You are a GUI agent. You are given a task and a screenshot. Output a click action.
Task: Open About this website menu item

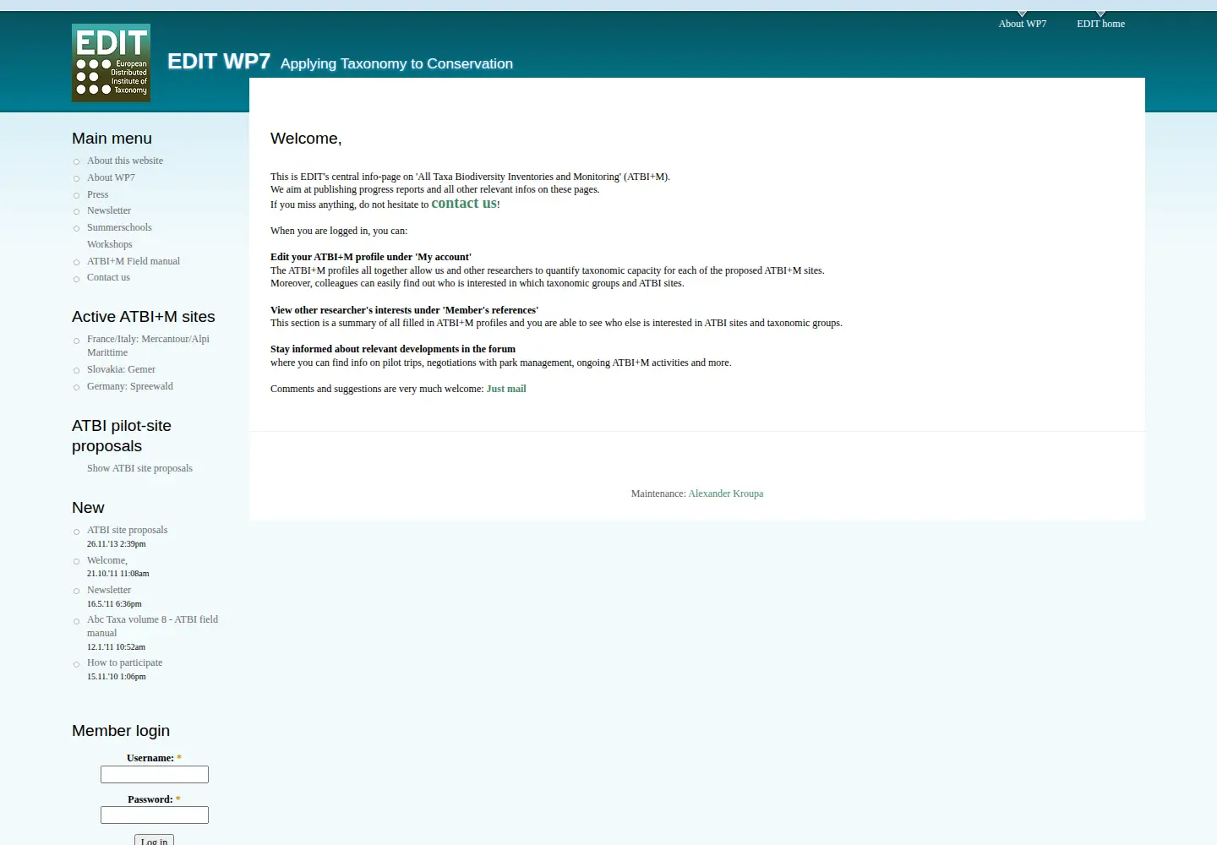[x=125, y=161]
